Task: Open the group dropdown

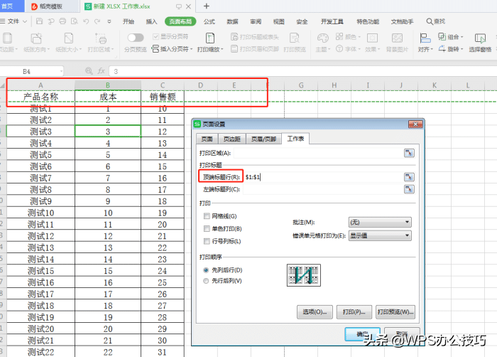Action: pyautogui.click(x=450, y=37)
